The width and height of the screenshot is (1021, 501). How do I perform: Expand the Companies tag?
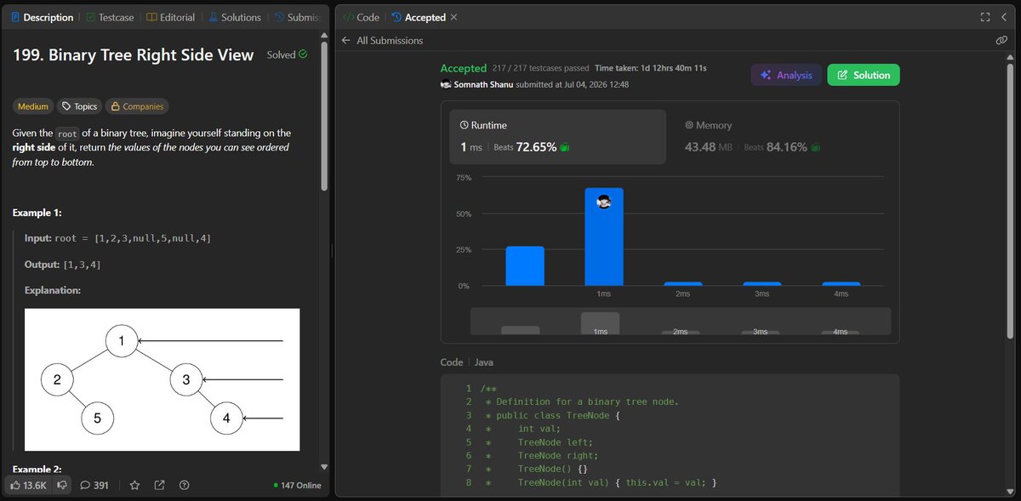[x=136, y=106]
